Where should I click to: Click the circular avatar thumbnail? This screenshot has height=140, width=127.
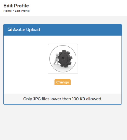pos(63,59)
